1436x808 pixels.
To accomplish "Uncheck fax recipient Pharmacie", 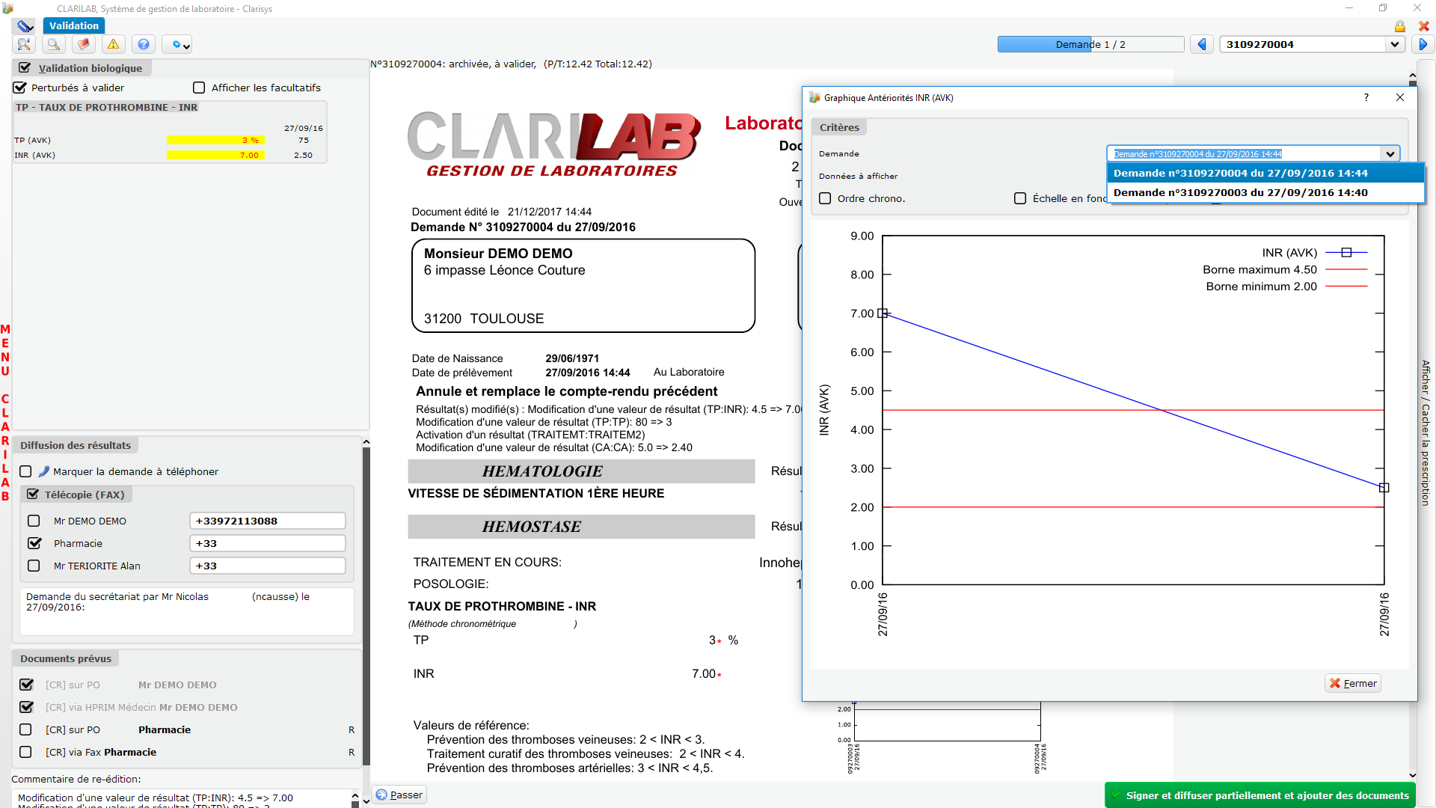I will click(34, 543).
